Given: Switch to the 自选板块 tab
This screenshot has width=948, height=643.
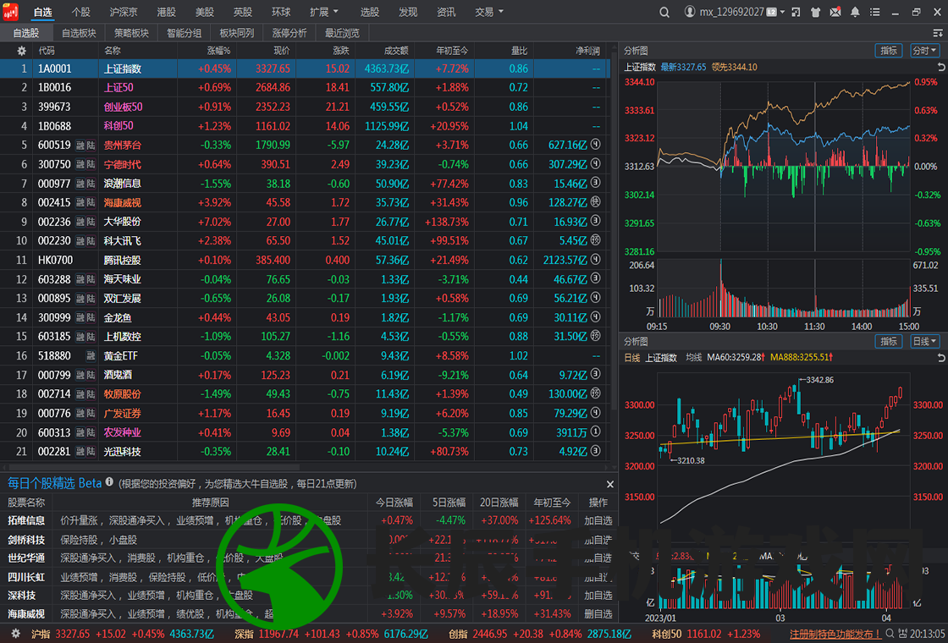Looking at the screenshot, I should pos(80,33).
